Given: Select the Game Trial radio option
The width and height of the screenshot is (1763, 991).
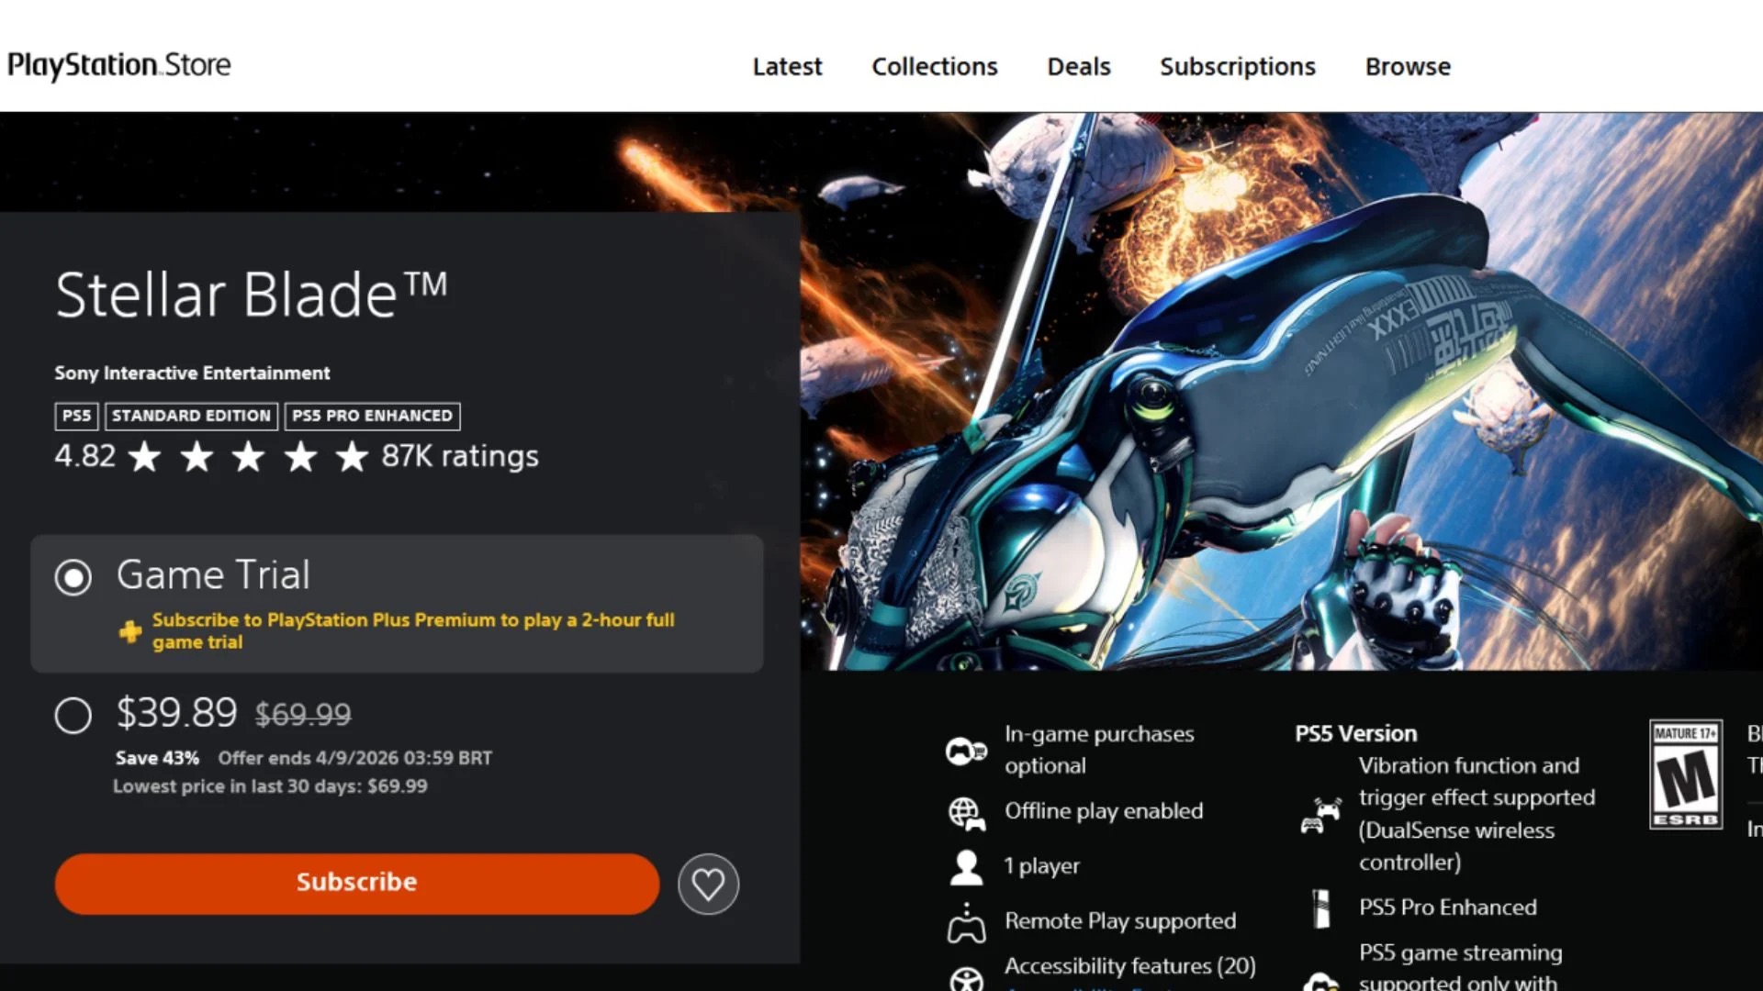Looking at the screenshot, I should tap(73, 578).
